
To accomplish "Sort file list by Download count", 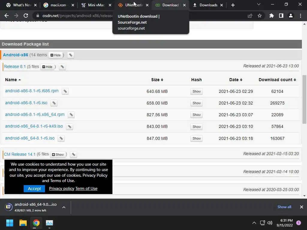I will (277, 80).
